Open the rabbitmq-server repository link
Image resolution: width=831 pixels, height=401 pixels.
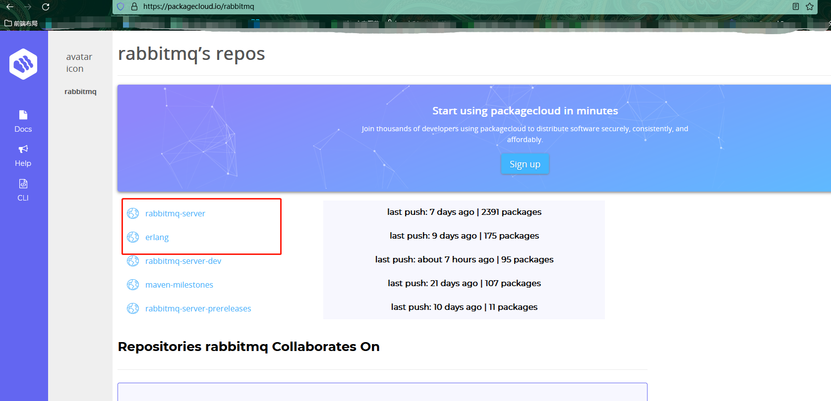point(175,213)
